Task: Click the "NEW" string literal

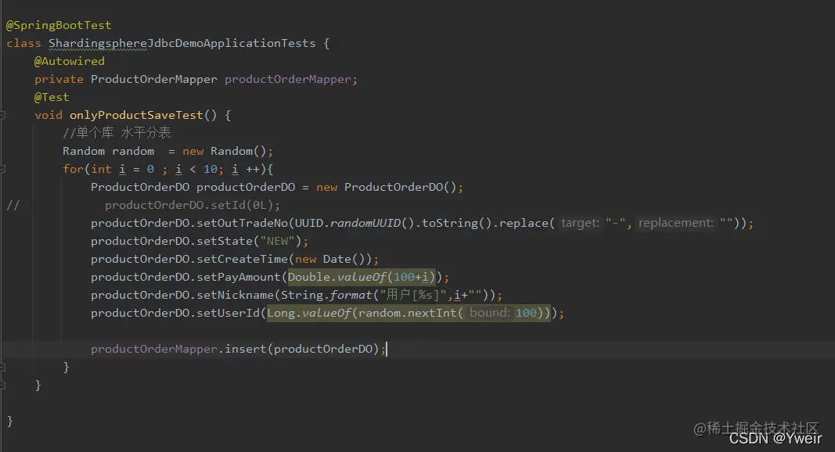Action: click(x=278, y=241)
